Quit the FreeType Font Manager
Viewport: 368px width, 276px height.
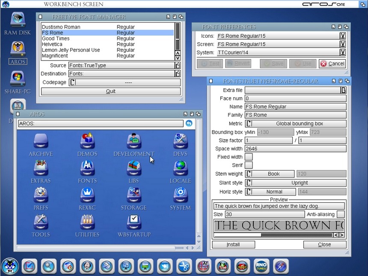point(111,91)
